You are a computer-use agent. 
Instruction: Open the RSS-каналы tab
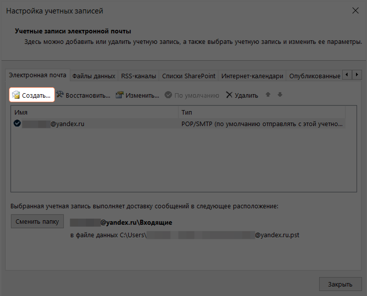click(139, 76)
